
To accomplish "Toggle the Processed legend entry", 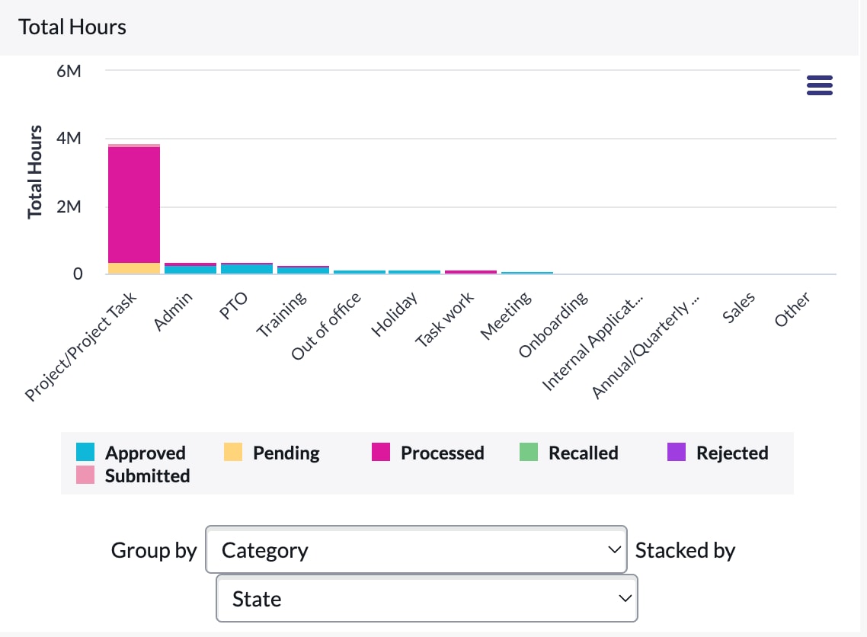I will pos(442,453).
